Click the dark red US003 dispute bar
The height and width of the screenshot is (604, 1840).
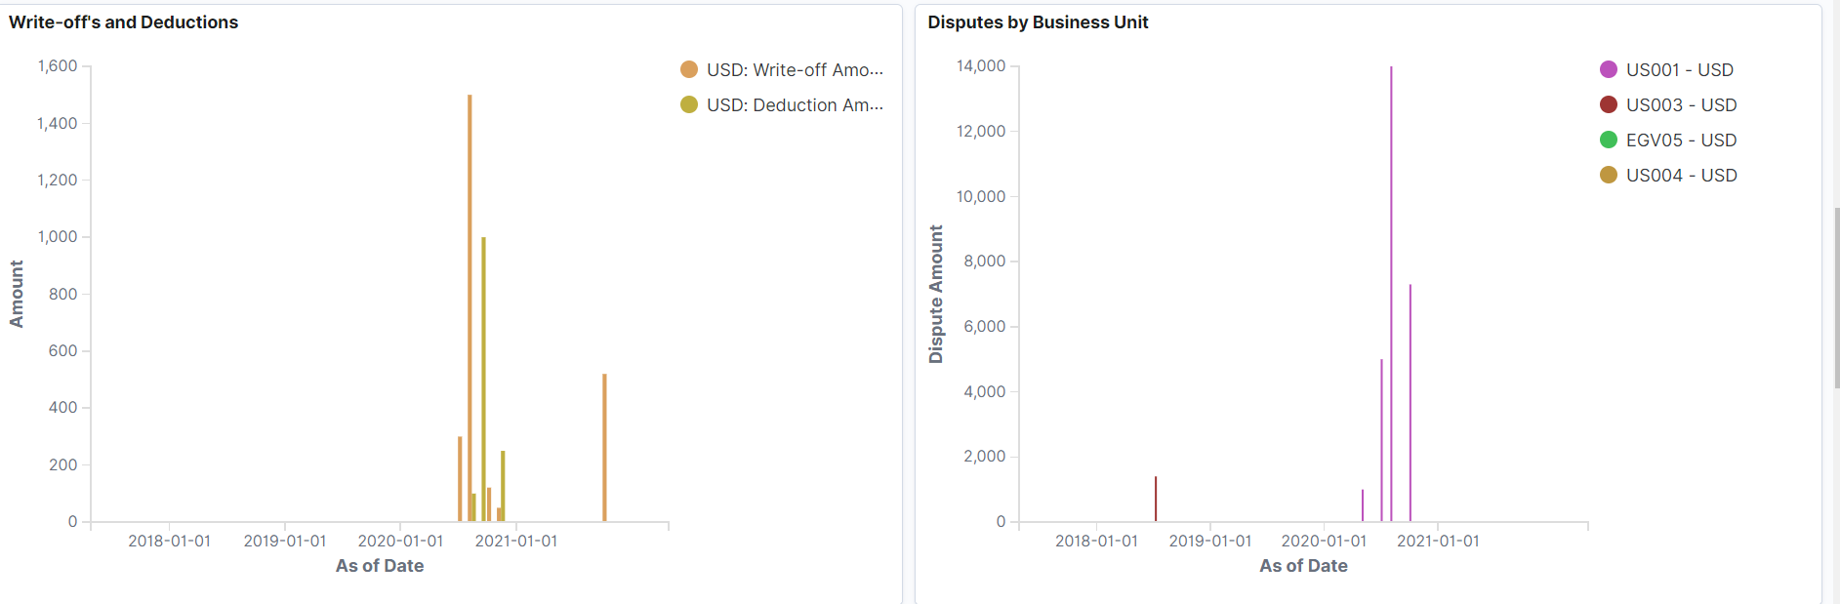pyautogui.click(x=1156, y=499)
